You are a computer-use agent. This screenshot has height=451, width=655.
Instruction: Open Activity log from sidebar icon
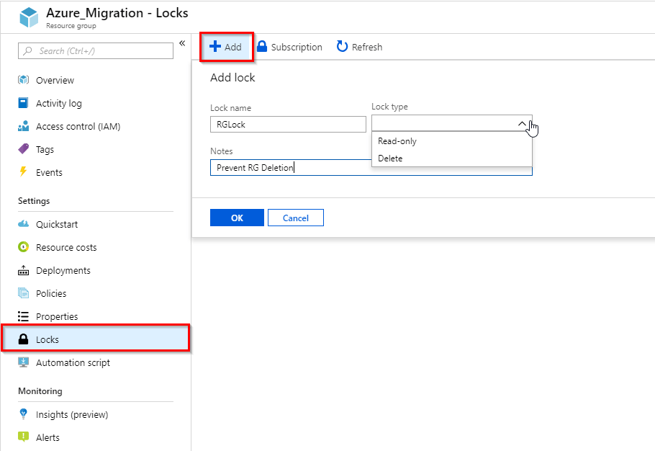(x=23, y=103)
